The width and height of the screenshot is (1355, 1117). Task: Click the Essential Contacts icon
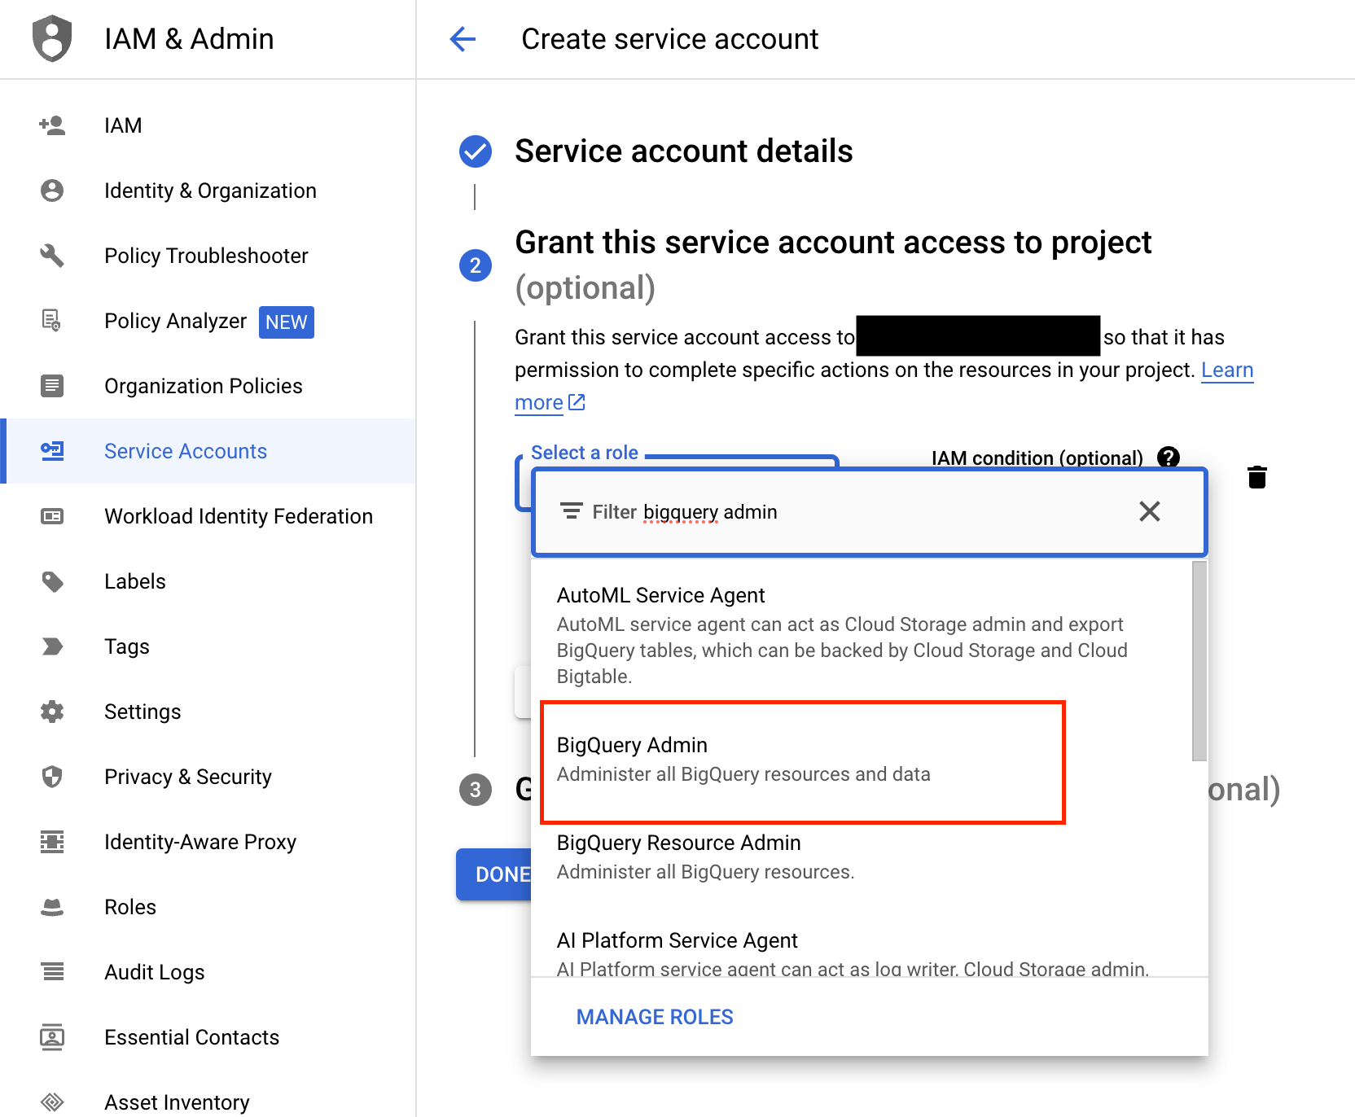click(x=52, y=1037)
